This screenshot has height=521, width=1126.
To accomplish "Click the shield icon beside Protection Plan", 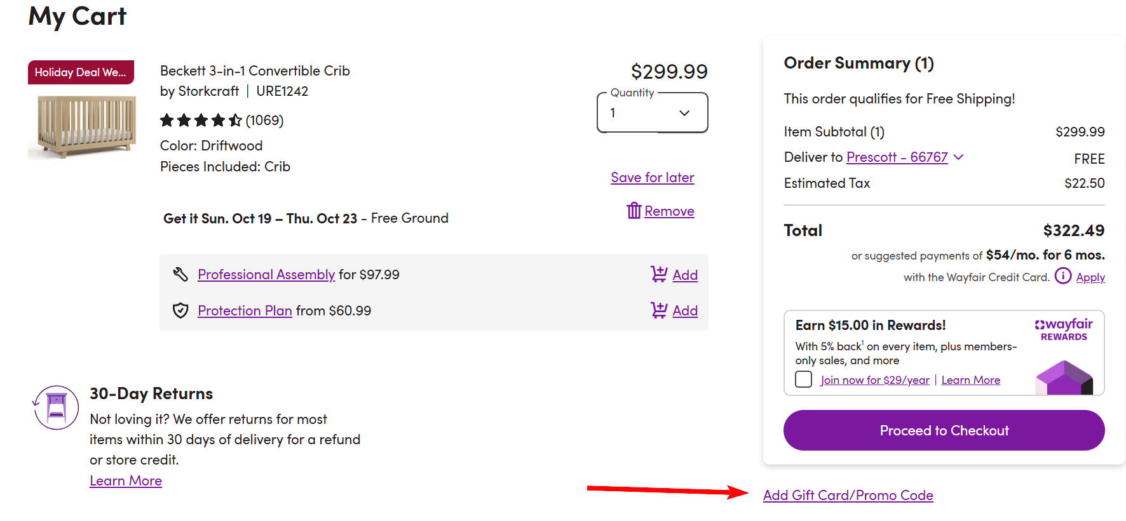I will [180, 310].
